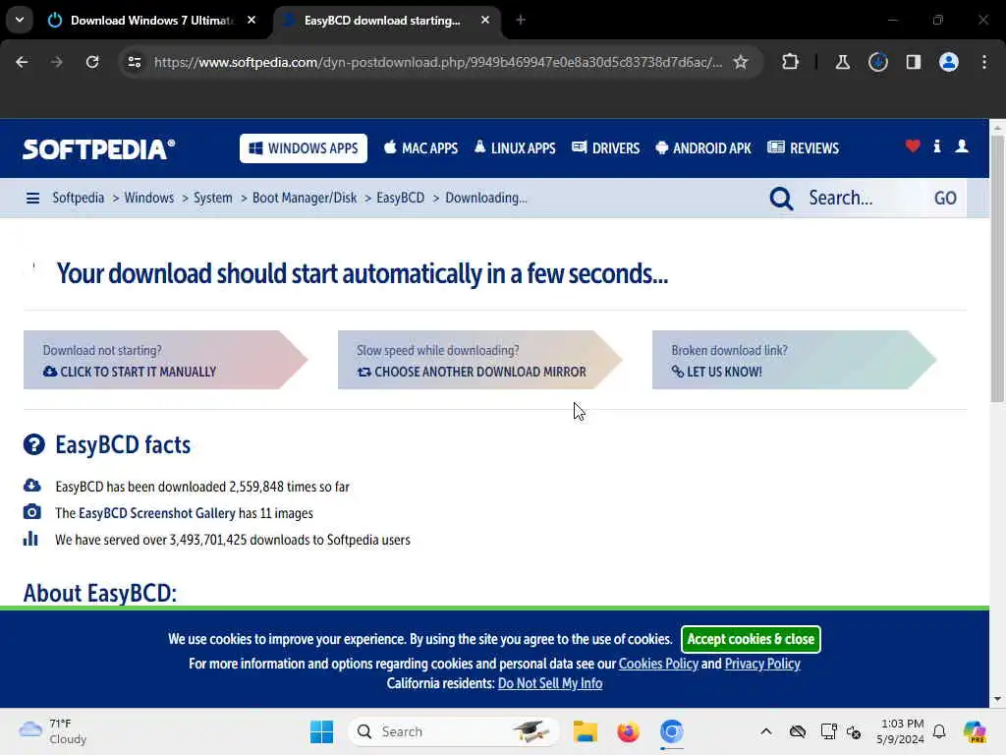Open Reviews section
The width and height of the screenshot is (1006, 755).
coord(804,148)
